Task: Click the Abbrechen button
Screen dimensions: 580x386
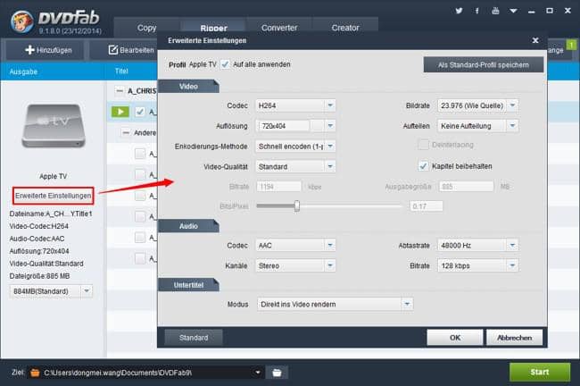Action: pos(515,338)
